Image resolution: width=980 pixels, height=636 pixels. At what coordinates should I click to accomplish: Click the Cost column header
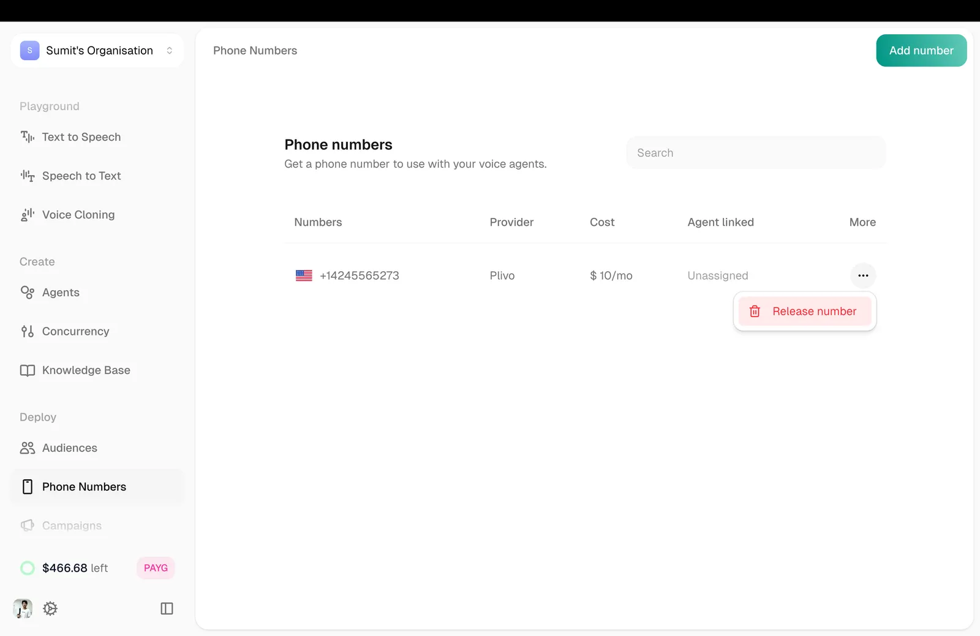coord(602,222)
